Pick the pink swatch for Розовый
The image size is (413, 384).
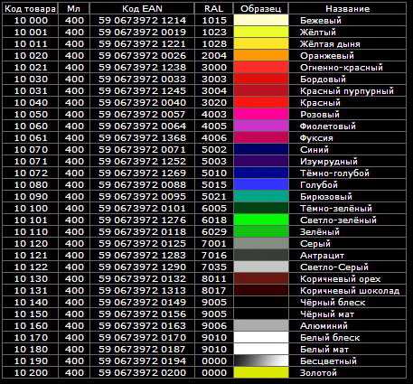click(261, 115)
